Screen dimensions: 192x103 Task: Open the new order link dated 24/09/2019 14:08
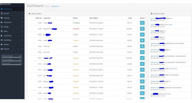[169, 24]
